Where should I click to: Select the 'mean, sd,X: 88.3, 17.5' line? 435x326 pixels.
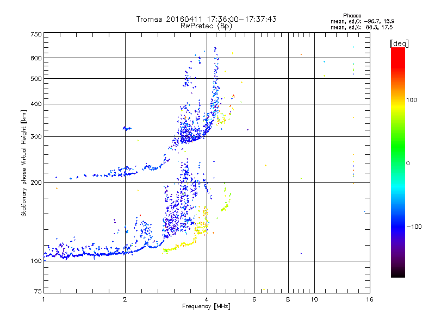[362, 27]
